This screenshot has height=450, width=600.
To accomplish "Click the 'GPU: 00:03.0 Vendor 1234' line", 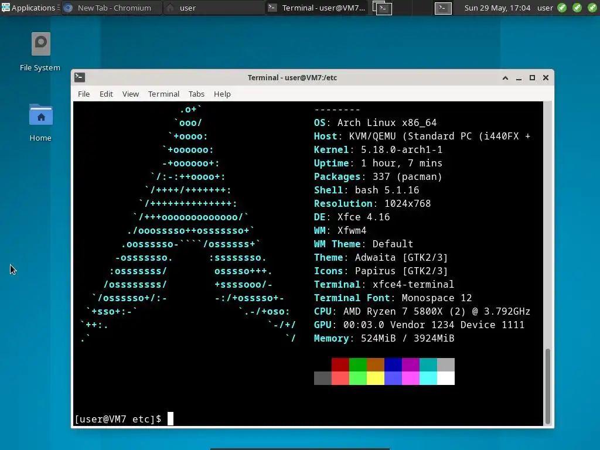I will [419, 325].
